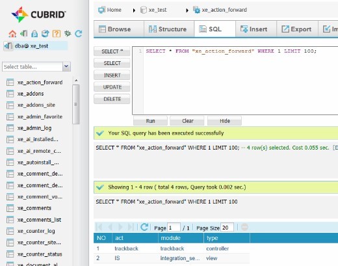Viewport: 338px width, 266px height.
Task: Open table xe_addons in sidebar
Action: click(x=25, y=94)
